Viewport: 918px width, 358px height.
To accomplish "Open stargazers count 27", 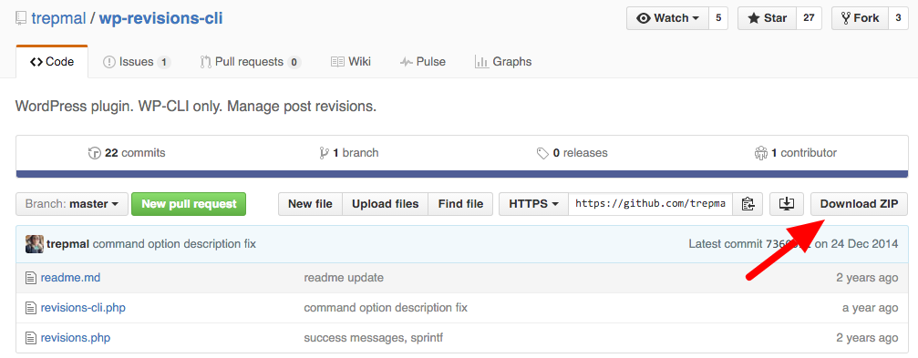I will point(809,18).
